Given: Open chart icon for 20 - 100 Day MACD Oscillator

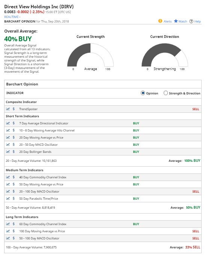Looking at the screenshot, I should [8, 191].
